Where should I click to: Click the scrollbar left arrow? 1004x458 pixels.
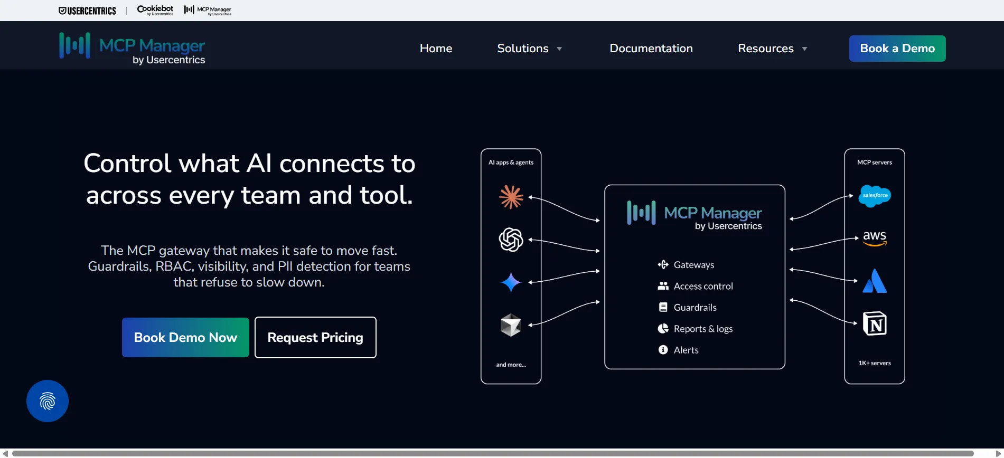(x=5, y=453)
